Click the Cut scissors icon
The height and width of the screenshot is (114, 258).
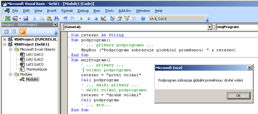[34, 18]
